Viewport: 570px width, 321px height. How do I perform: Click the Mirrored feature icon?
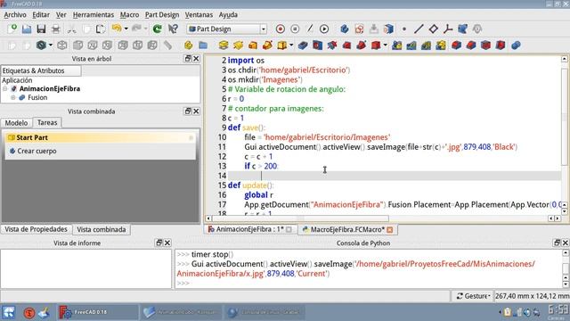[x=396, y=45]
